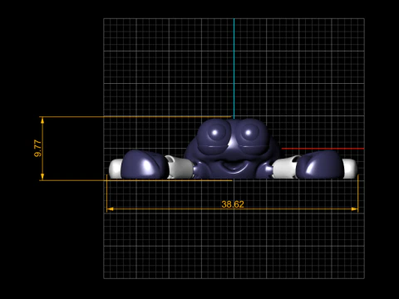Click the left arrowhead of the 38.62 dimension
Viewport: 399px width, 299px height.
click(110, 209)
